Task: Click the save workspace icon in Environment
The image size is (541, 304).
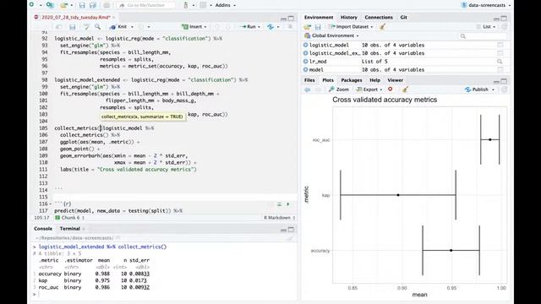Action: [318, 26]
